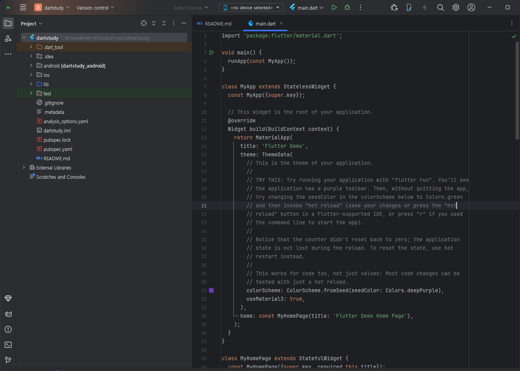520x371 pixels.
Task: Click Select Opened File crosshair icon
Action: click(x=144, y=24)
